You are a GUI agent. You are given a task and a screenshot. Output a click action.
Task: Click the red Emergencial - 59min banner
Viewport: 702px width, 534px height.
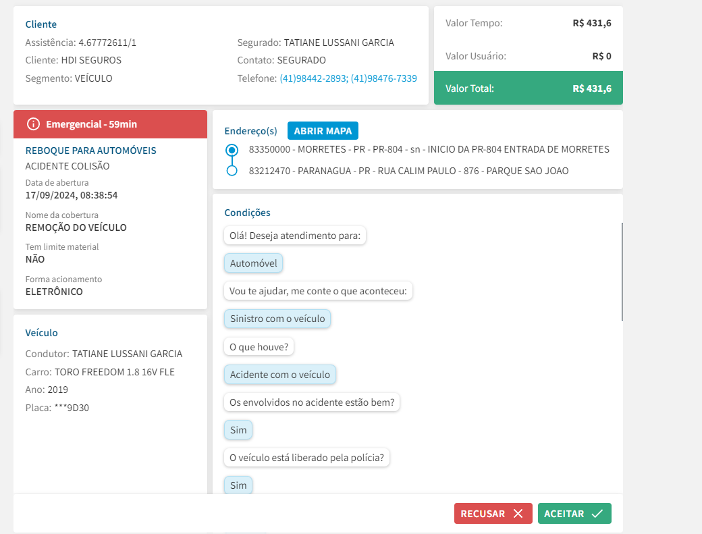(x=110, y=124)
